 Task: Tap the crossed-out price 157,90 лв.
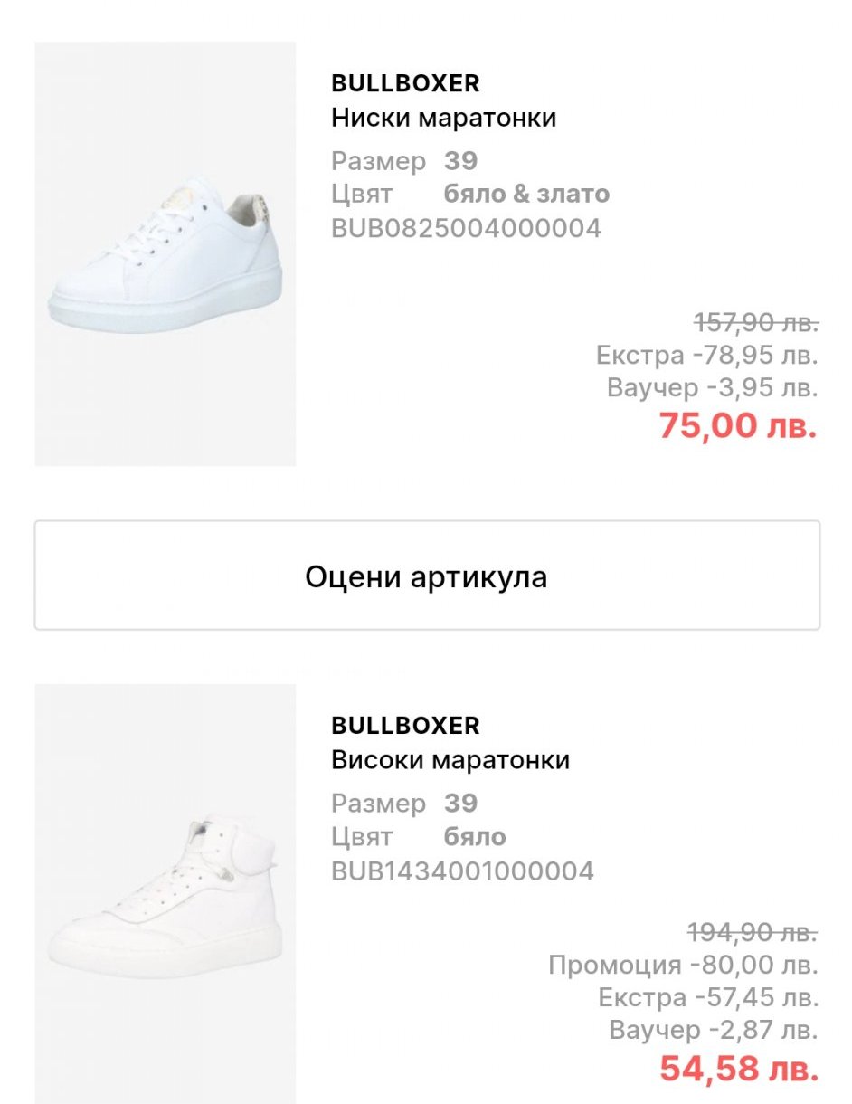pyautogui.click(x=756, y=322)
